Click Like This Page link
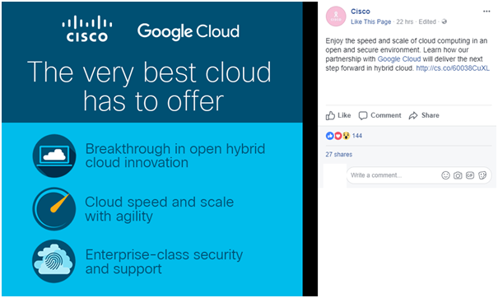498x298 pixels. (370, 21)
